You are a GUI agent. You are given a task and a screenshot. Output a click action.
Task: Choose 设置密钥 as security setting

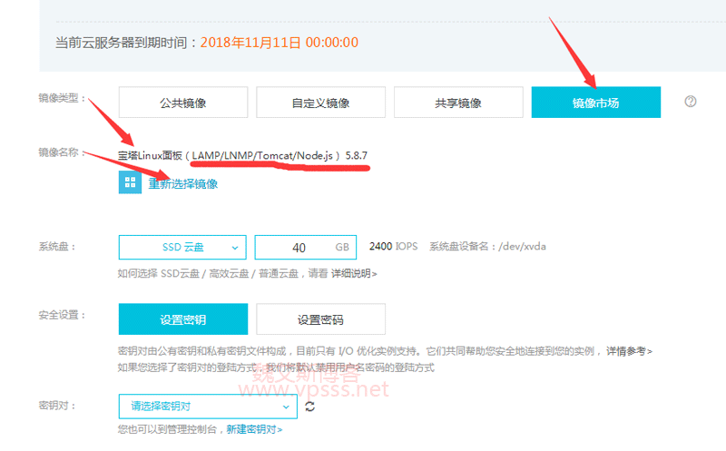tap(182, 319)
